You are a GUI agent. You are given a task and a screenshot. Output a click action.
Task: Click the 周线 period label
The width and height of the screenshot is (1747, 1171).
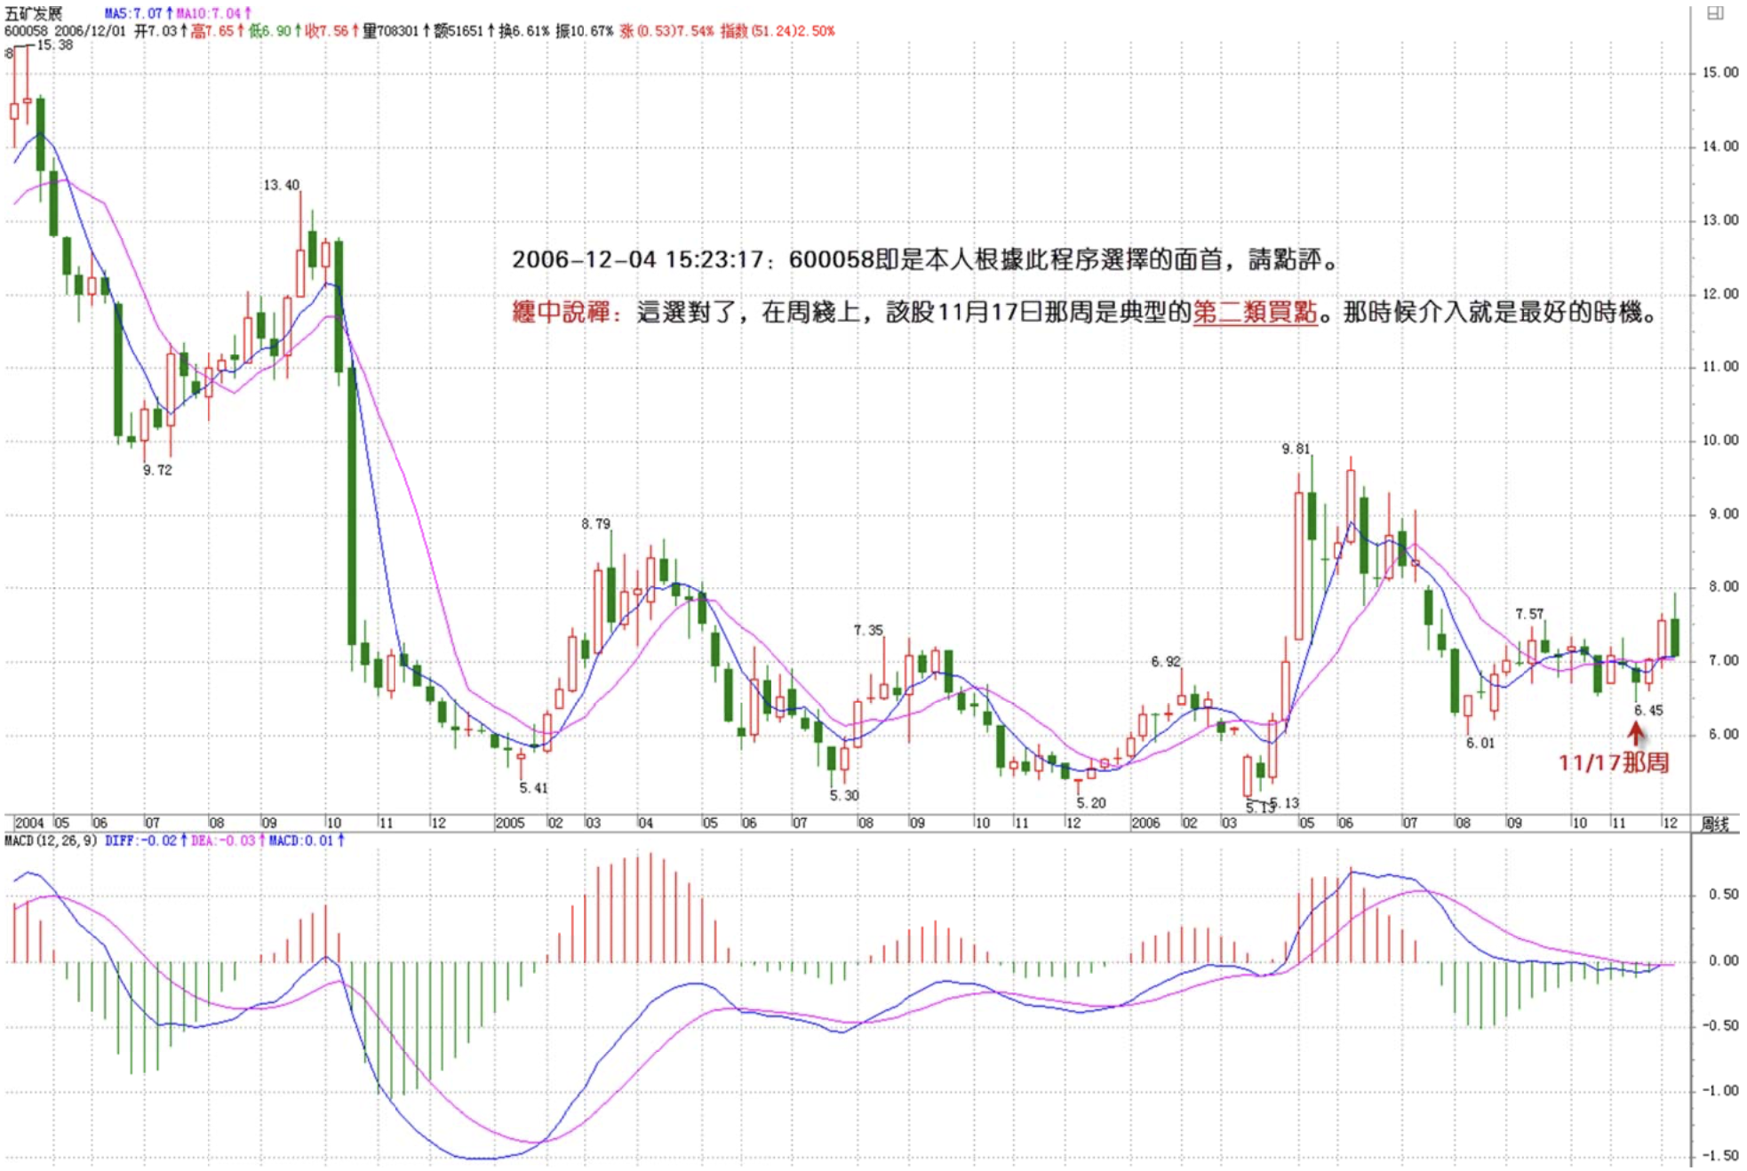pyautogui.click(x=1714, y=824)
